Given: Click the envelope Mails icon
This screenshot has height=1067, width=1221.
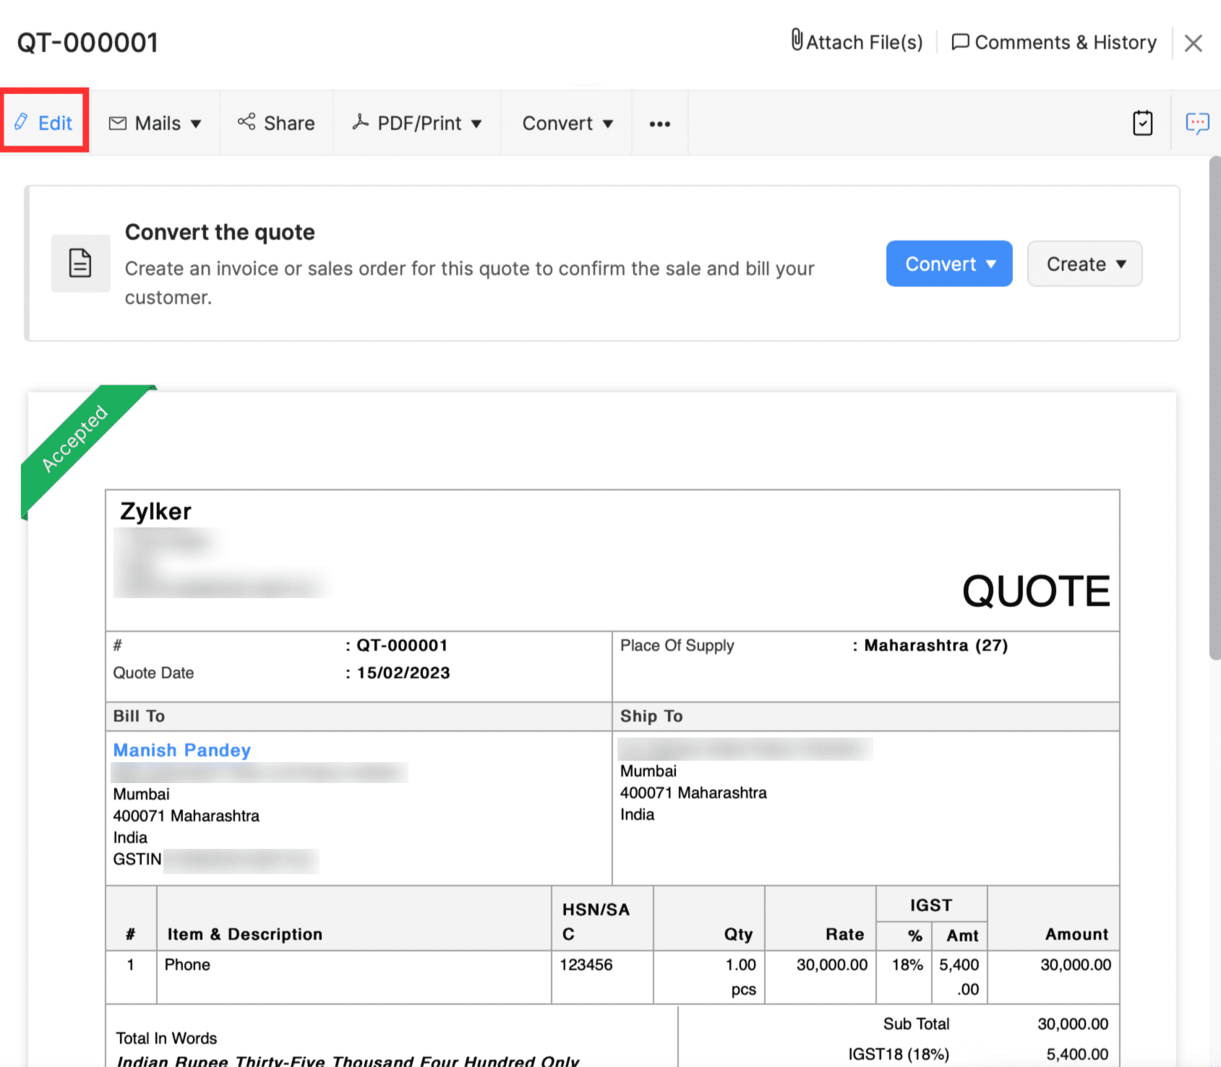Looking at the screenshot, I should [118, 124].
